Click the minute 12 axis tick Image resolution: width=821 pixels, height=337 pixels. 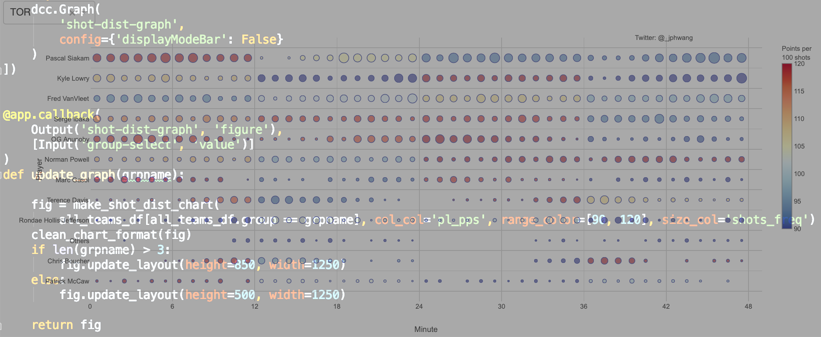255,306
